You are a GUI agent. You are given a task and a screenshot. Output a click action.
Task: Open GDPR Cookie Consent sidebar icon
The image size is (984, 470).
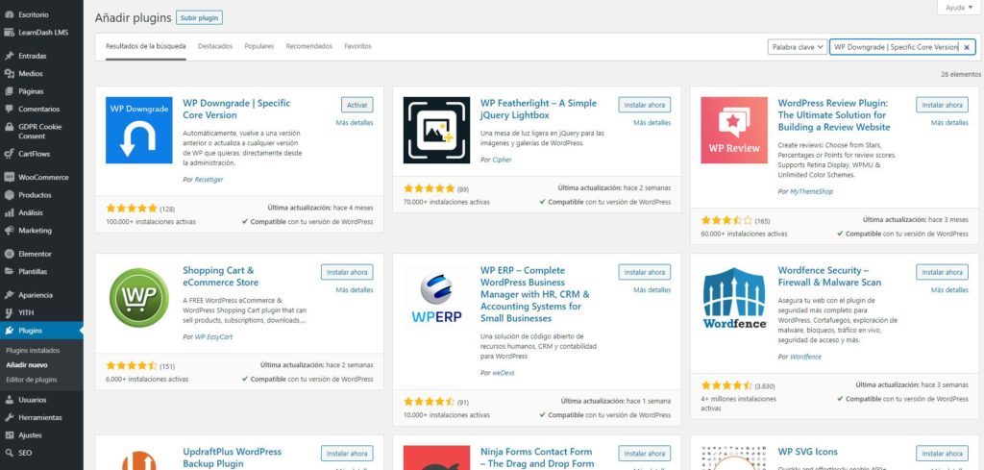tap(9, 127)
